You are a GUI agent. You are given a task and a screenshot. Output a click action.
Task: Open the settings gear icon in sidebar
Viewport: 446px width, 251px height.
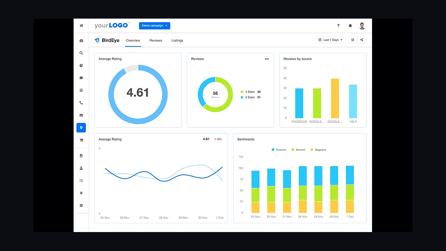click(81, 205)
